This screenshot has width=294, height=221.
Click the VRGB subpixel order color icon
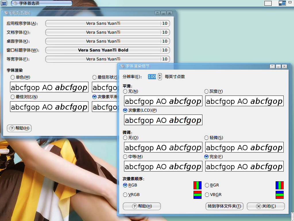point(198,195)
